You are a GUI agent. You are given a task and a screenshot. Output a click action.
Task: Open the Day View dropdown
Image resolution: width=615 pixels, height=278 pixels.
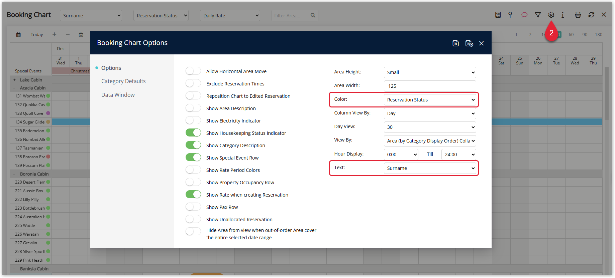tap(430, 127)
